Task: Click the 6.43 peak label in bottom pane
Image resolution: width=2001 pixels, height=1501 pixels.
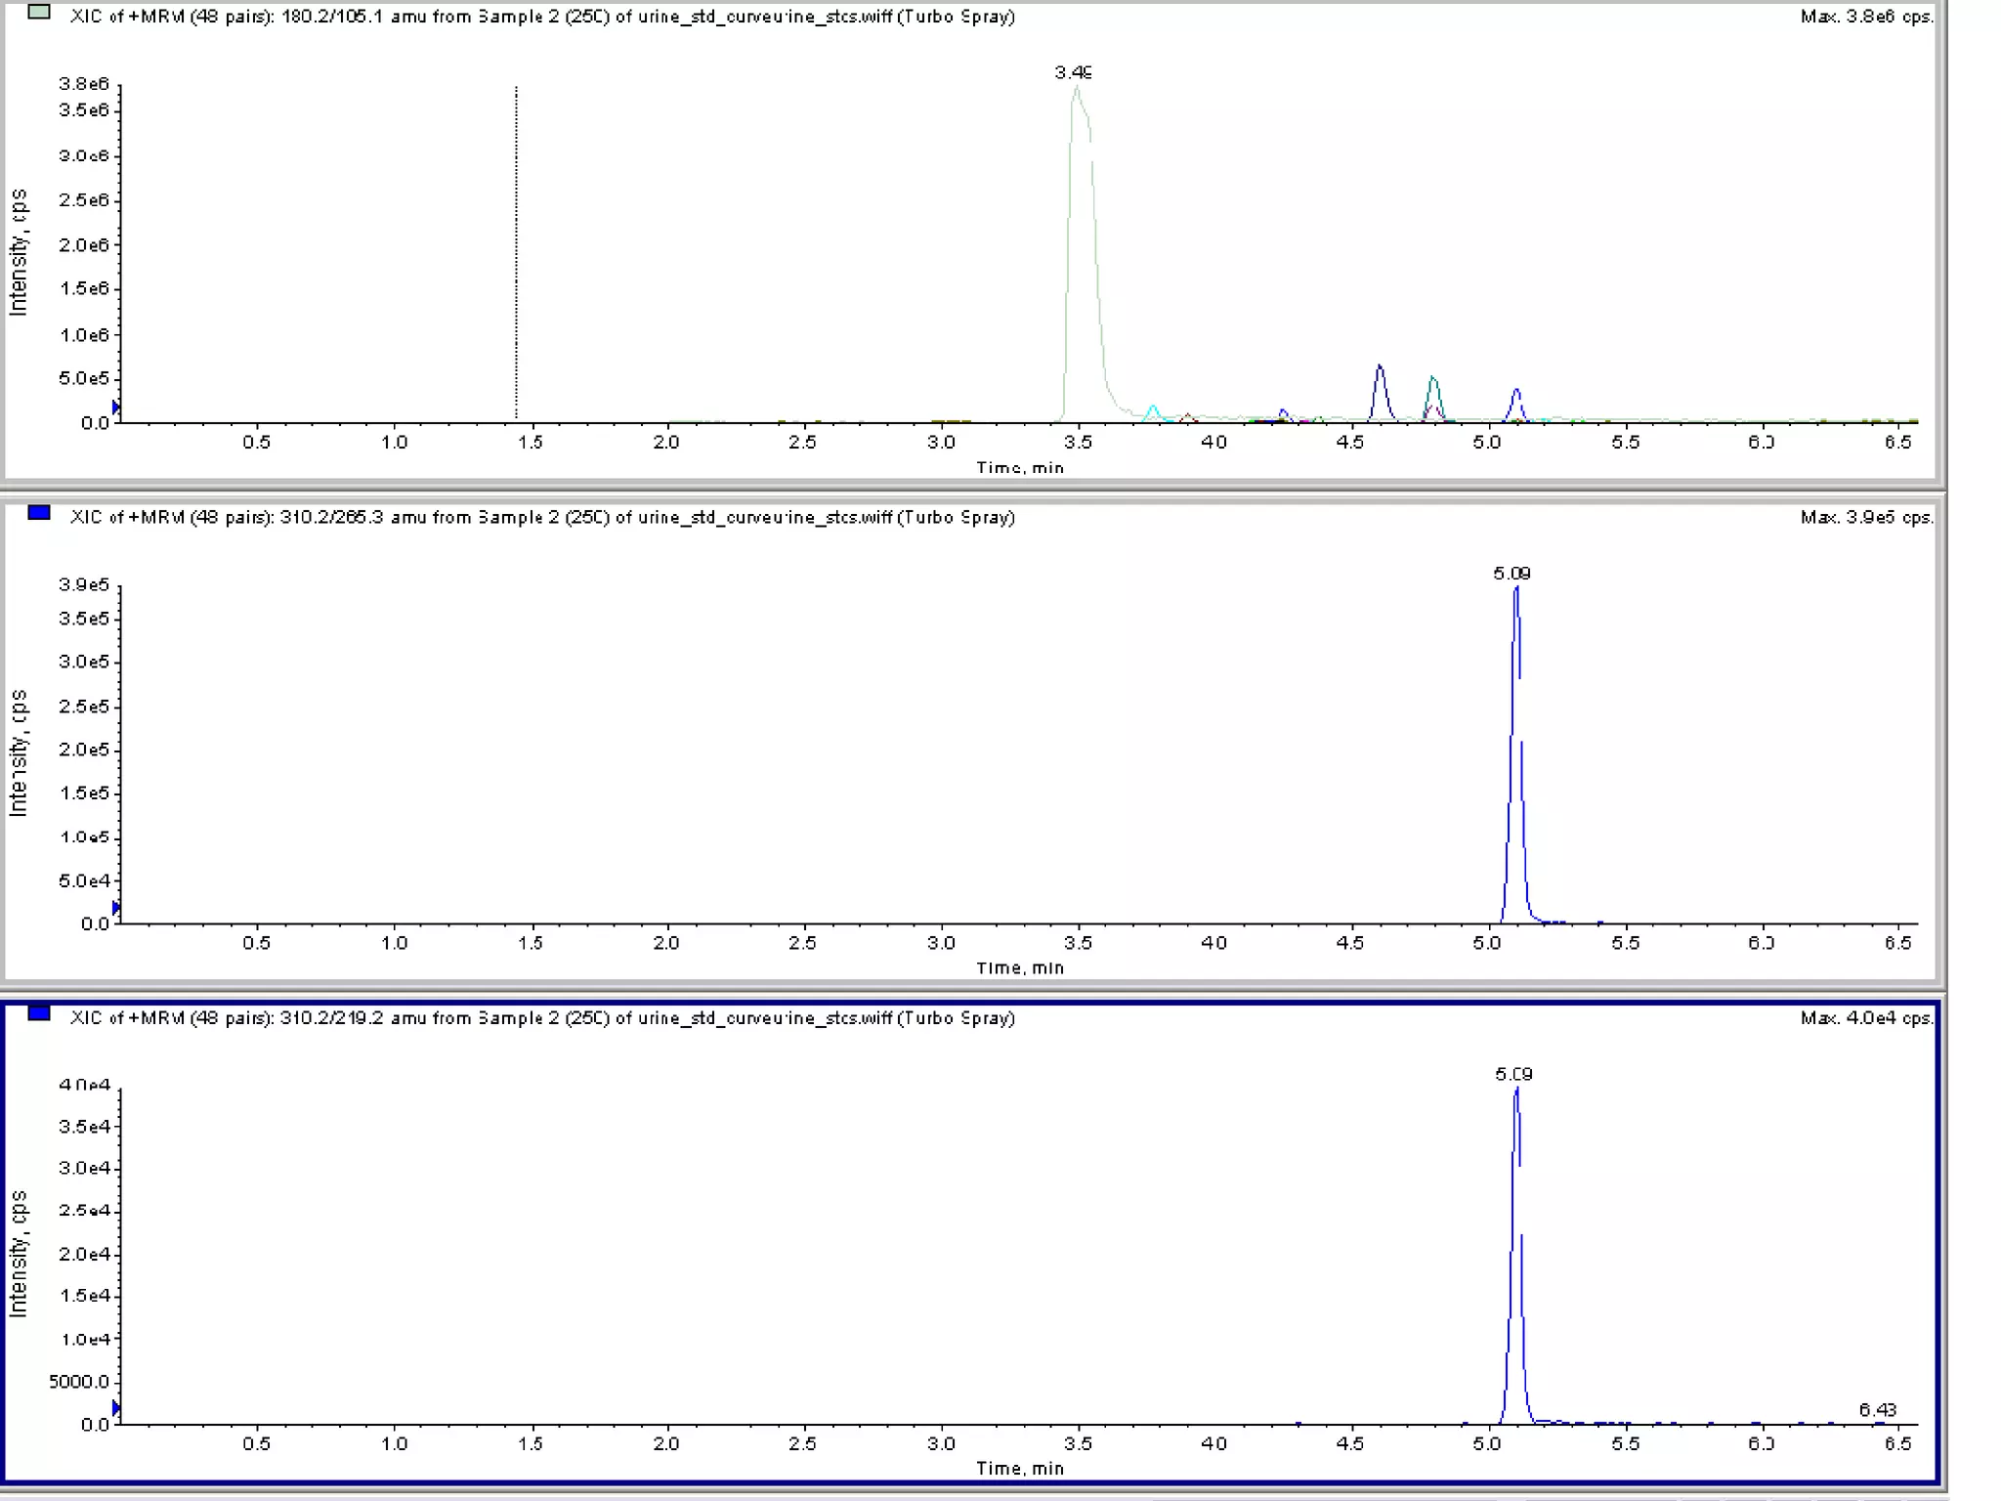Action: click(1877, 1409)
